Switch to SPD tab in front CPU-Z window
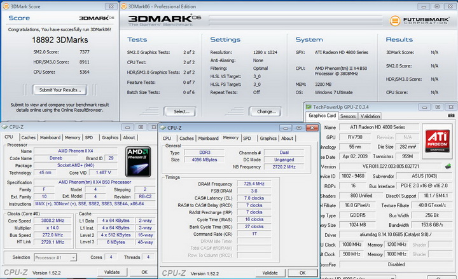This screenshot has width=458, height=279. 247,139
